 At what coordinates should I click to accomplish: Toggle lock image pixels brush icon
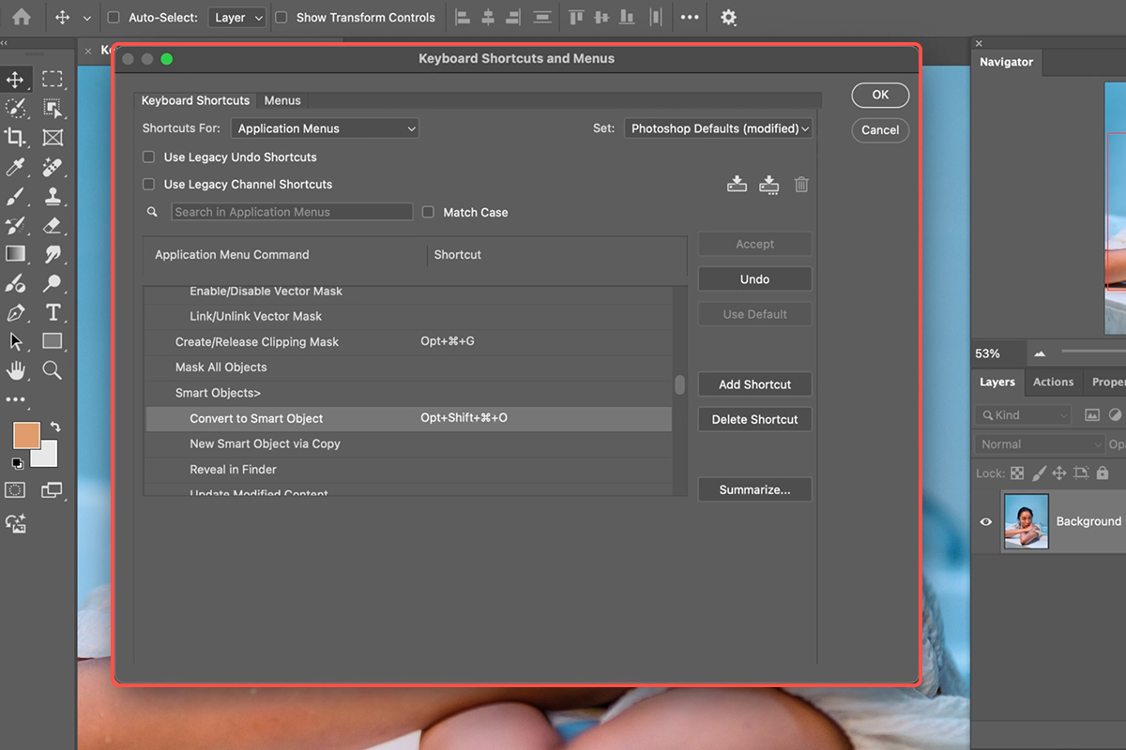[1039, 473]
